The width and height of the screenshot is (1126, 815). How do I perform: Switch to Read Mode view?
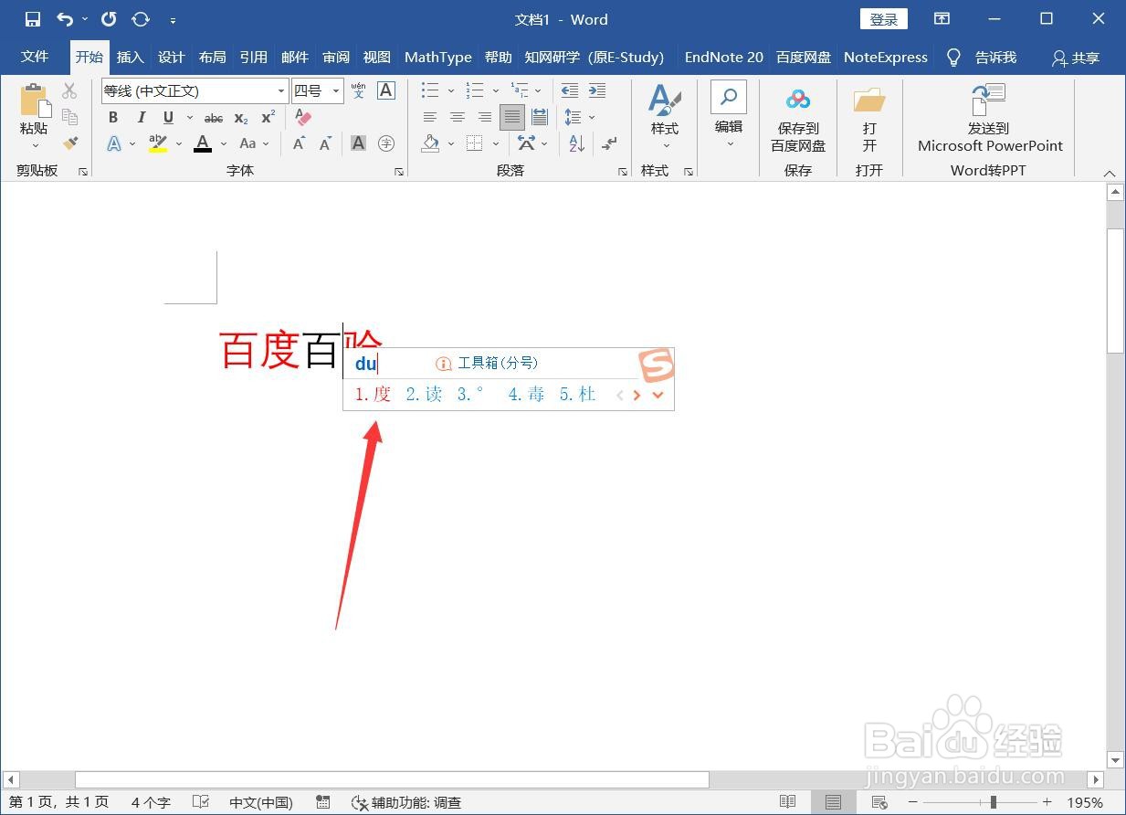[787, 802]
